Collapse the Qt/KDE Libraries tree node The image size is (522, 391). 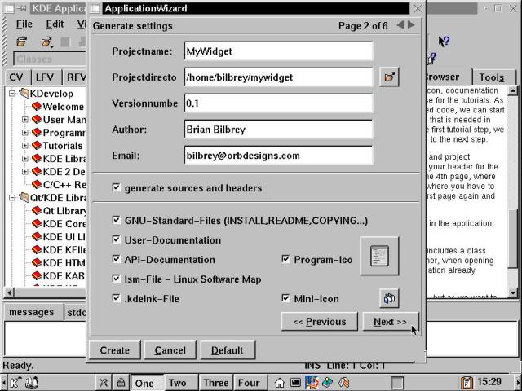(x=12, y=198)
